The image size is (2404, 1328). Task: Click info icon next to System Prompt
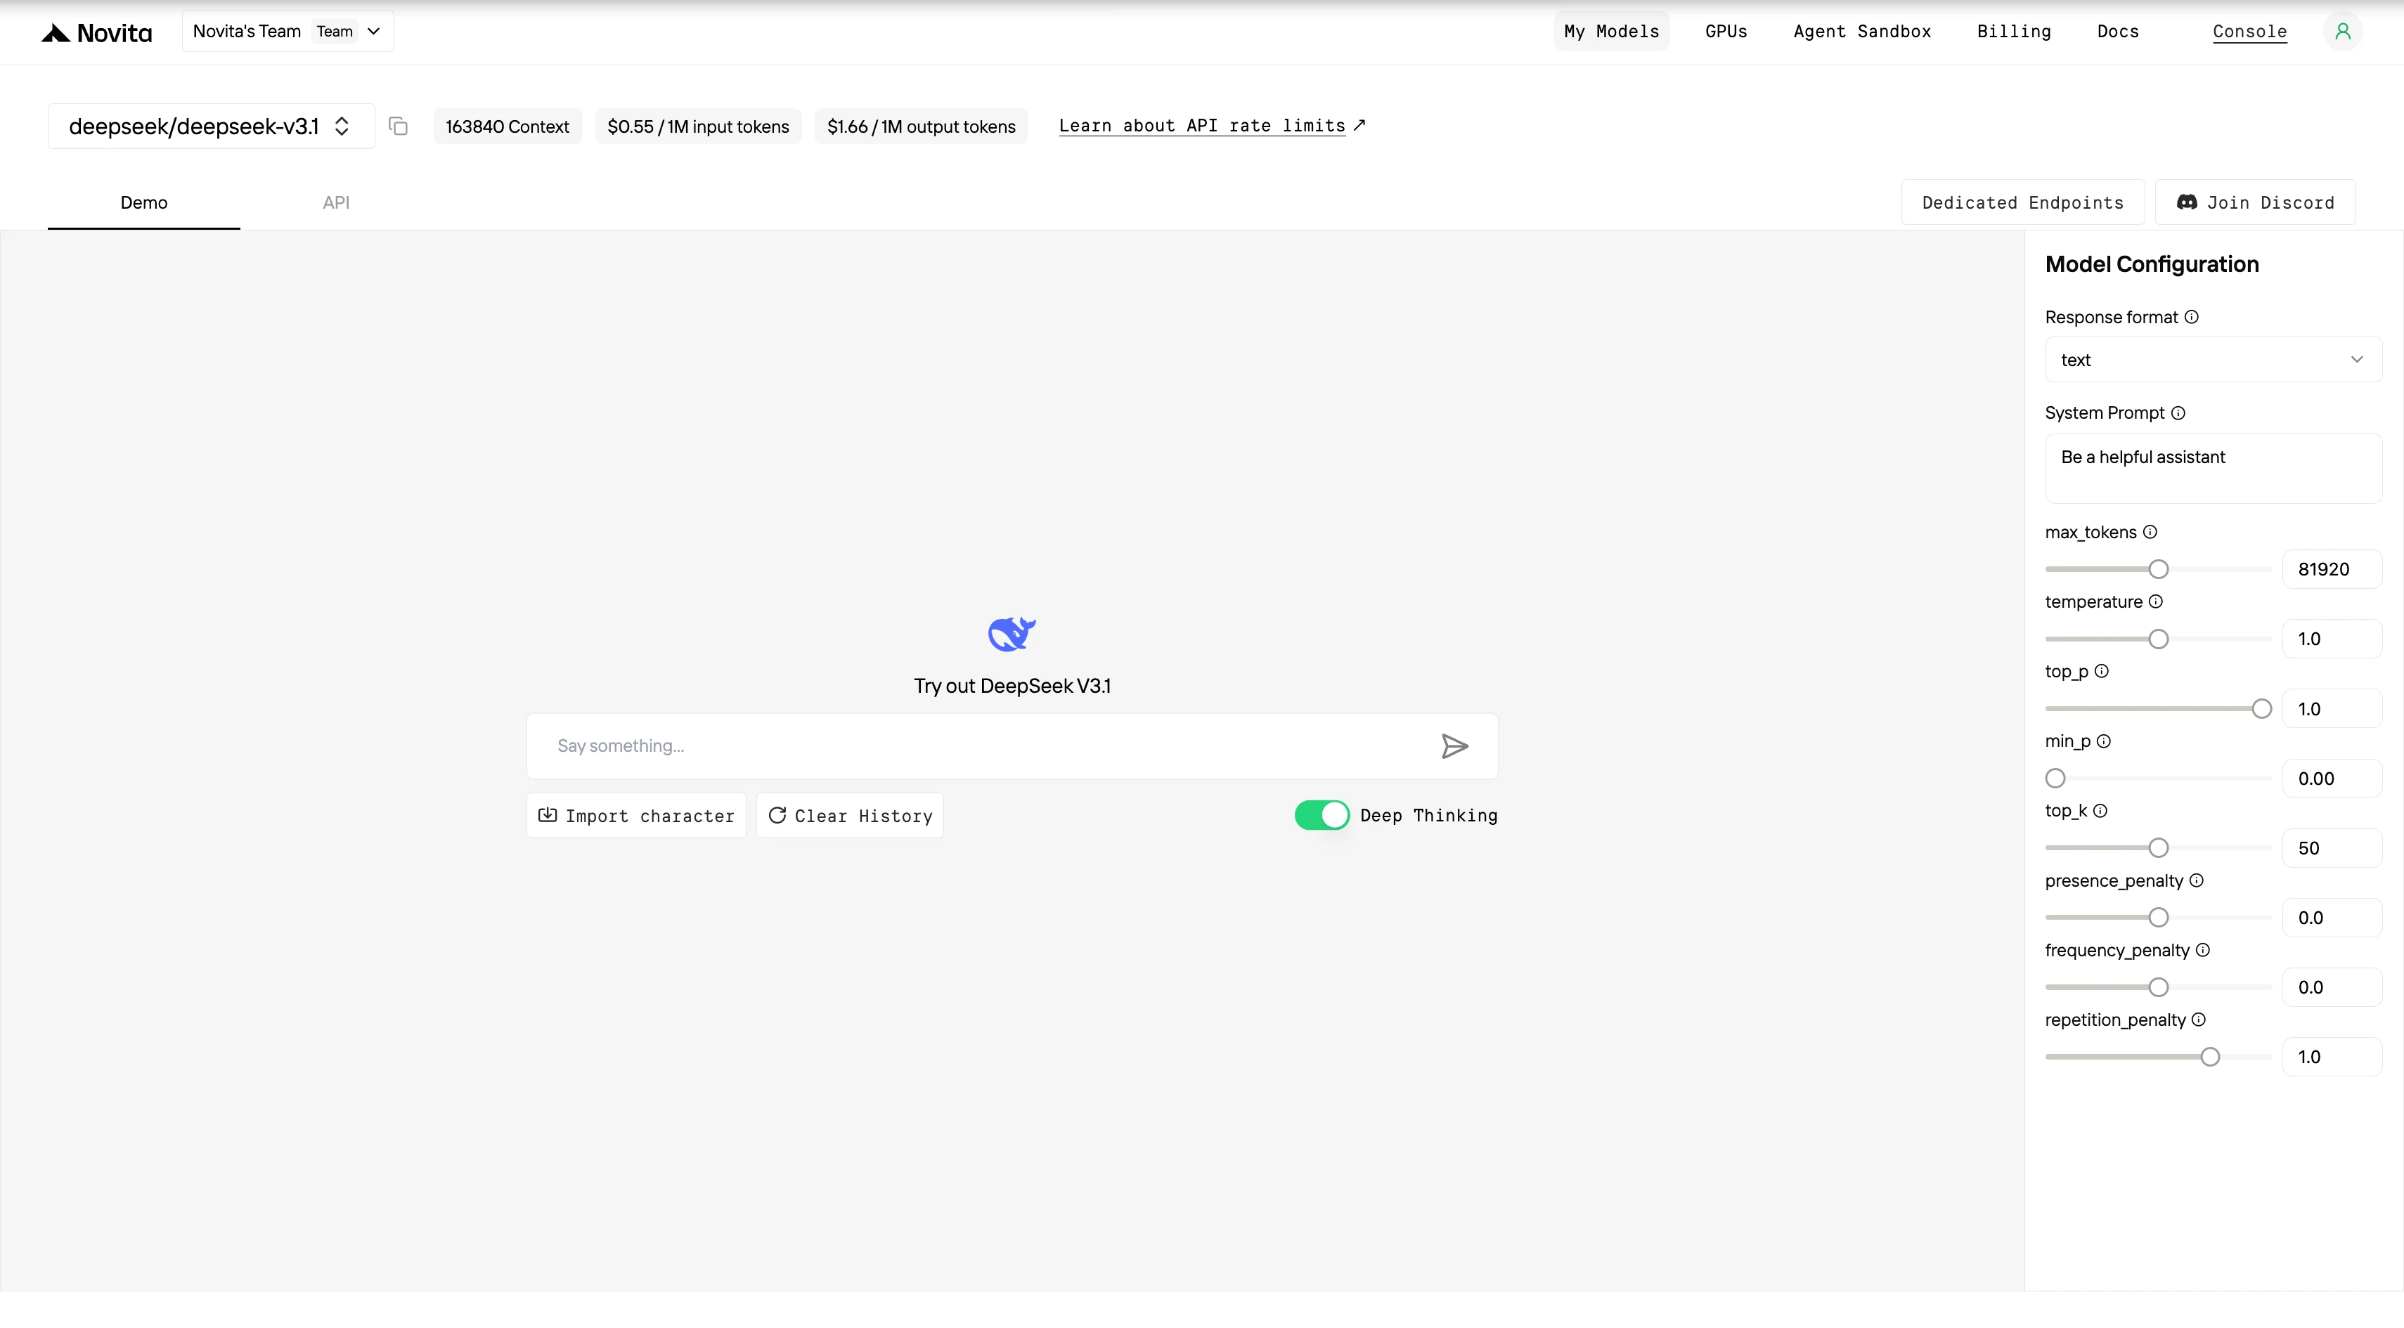point(2178,413)
